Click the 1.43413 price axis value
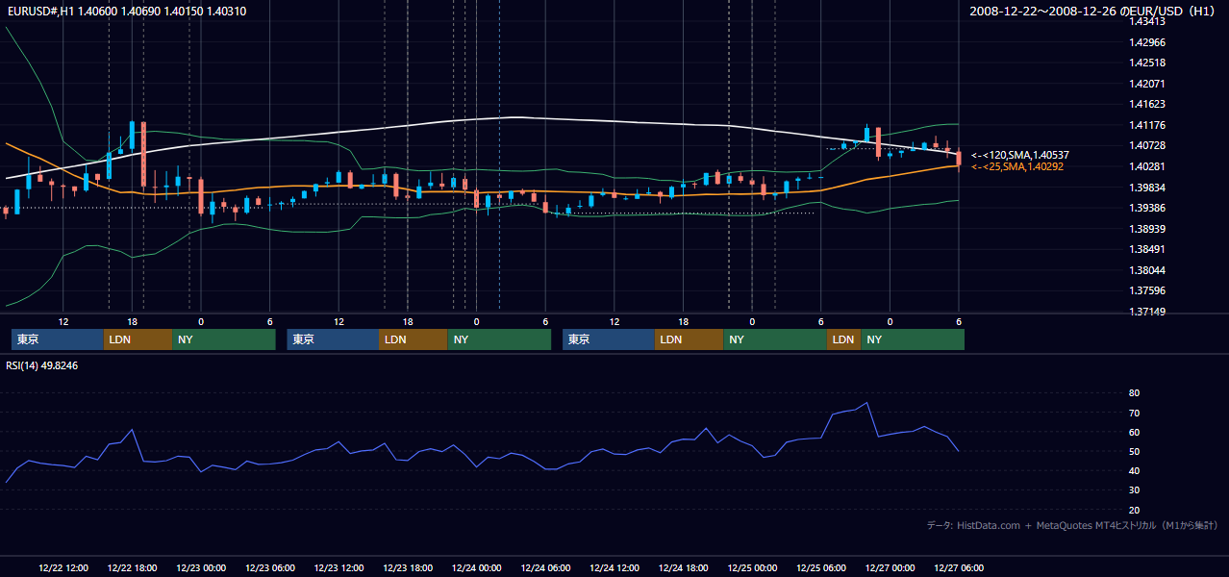The width and height of the screenshot is (1229, 577). pos(1146,21)
